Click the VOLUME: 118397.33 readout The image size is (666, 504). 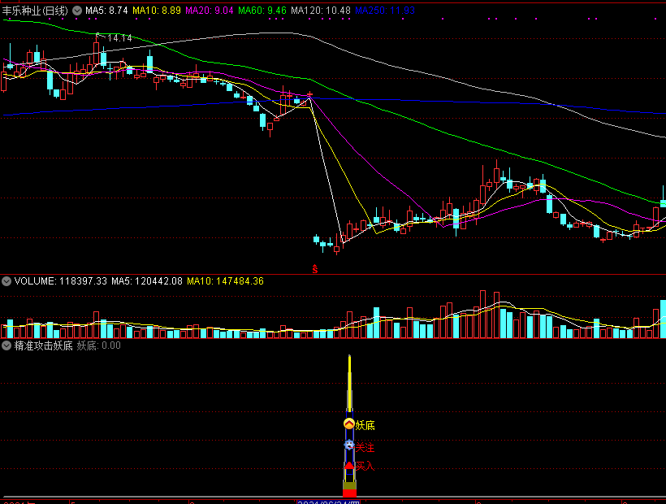61,281
